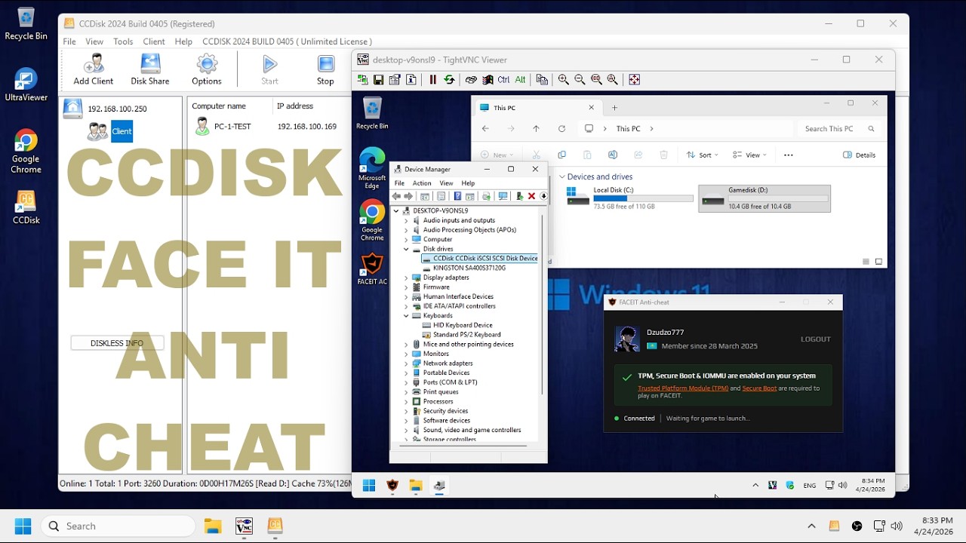
Task: Click host taskbar Search box
Action: 118,526
